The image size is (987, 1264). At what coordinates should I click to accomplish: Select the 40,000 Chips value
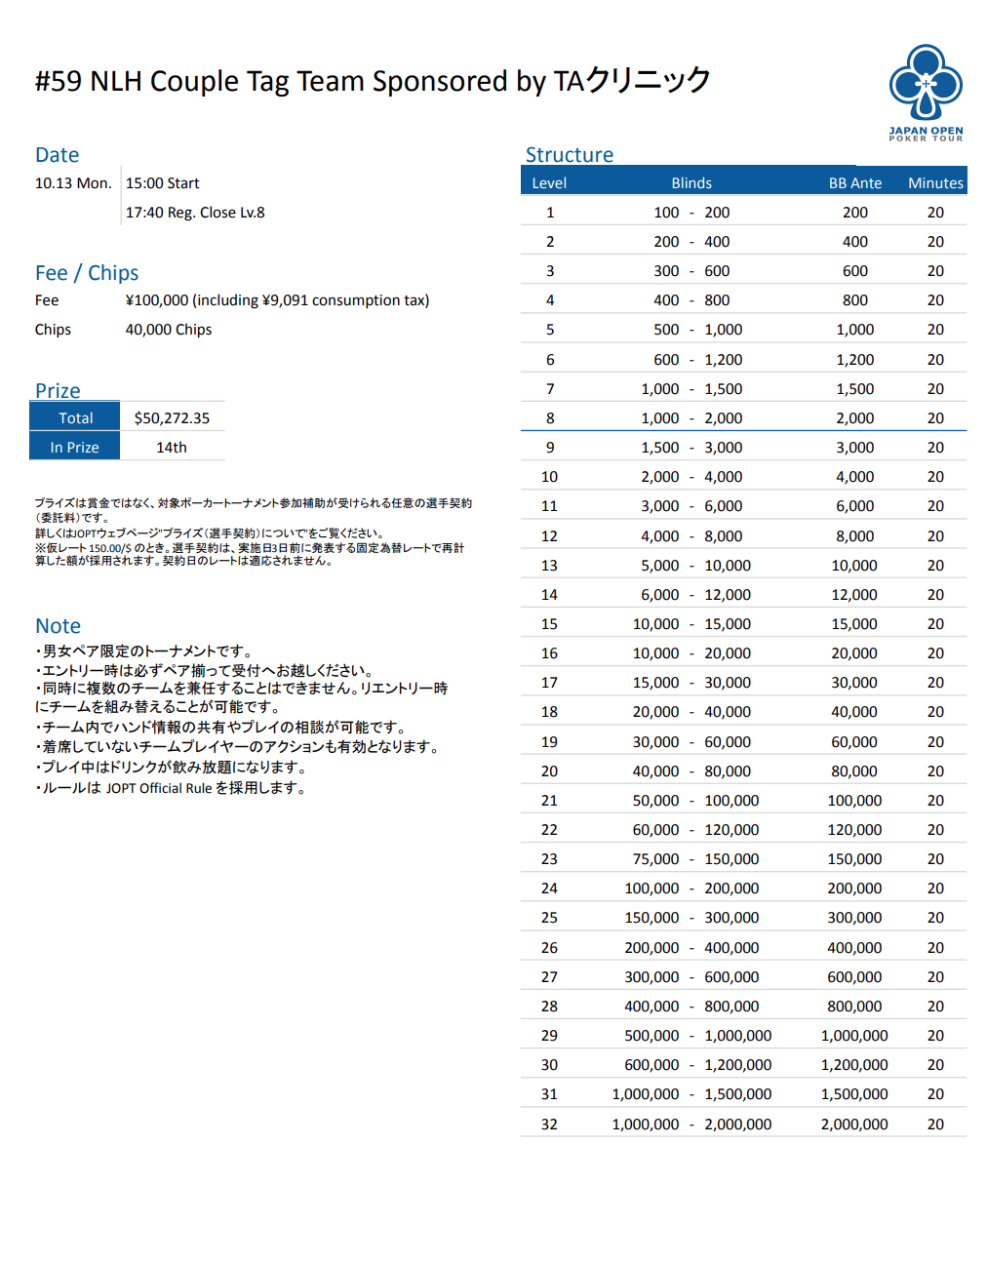click(169, 330)
